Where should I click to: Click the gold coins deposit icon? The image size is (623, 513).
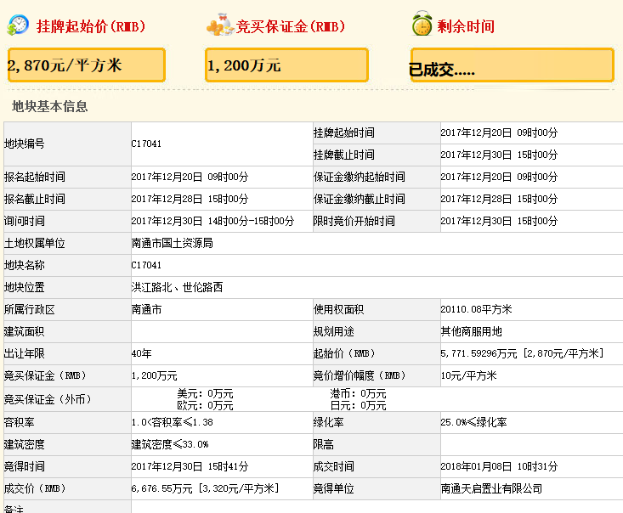(220, 25)
